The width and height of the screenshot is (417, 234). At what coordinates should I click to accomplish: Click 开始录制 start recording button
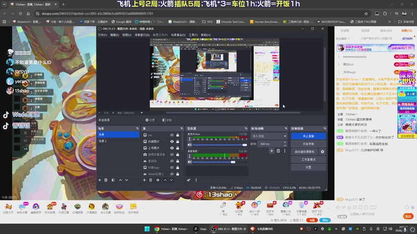click(308, 144)
